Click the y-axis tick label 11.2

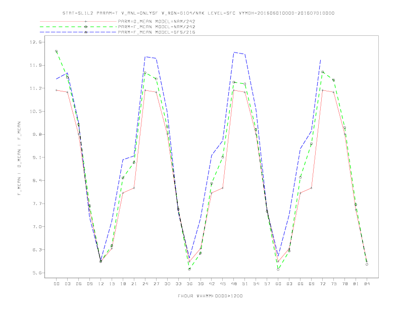point(35,88)
